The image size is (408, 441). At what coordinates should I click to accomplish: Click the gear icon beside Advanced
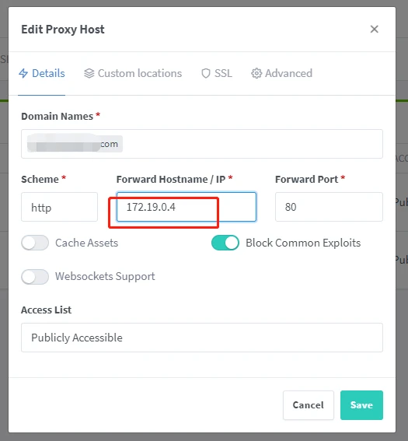[x=256, y=73]
